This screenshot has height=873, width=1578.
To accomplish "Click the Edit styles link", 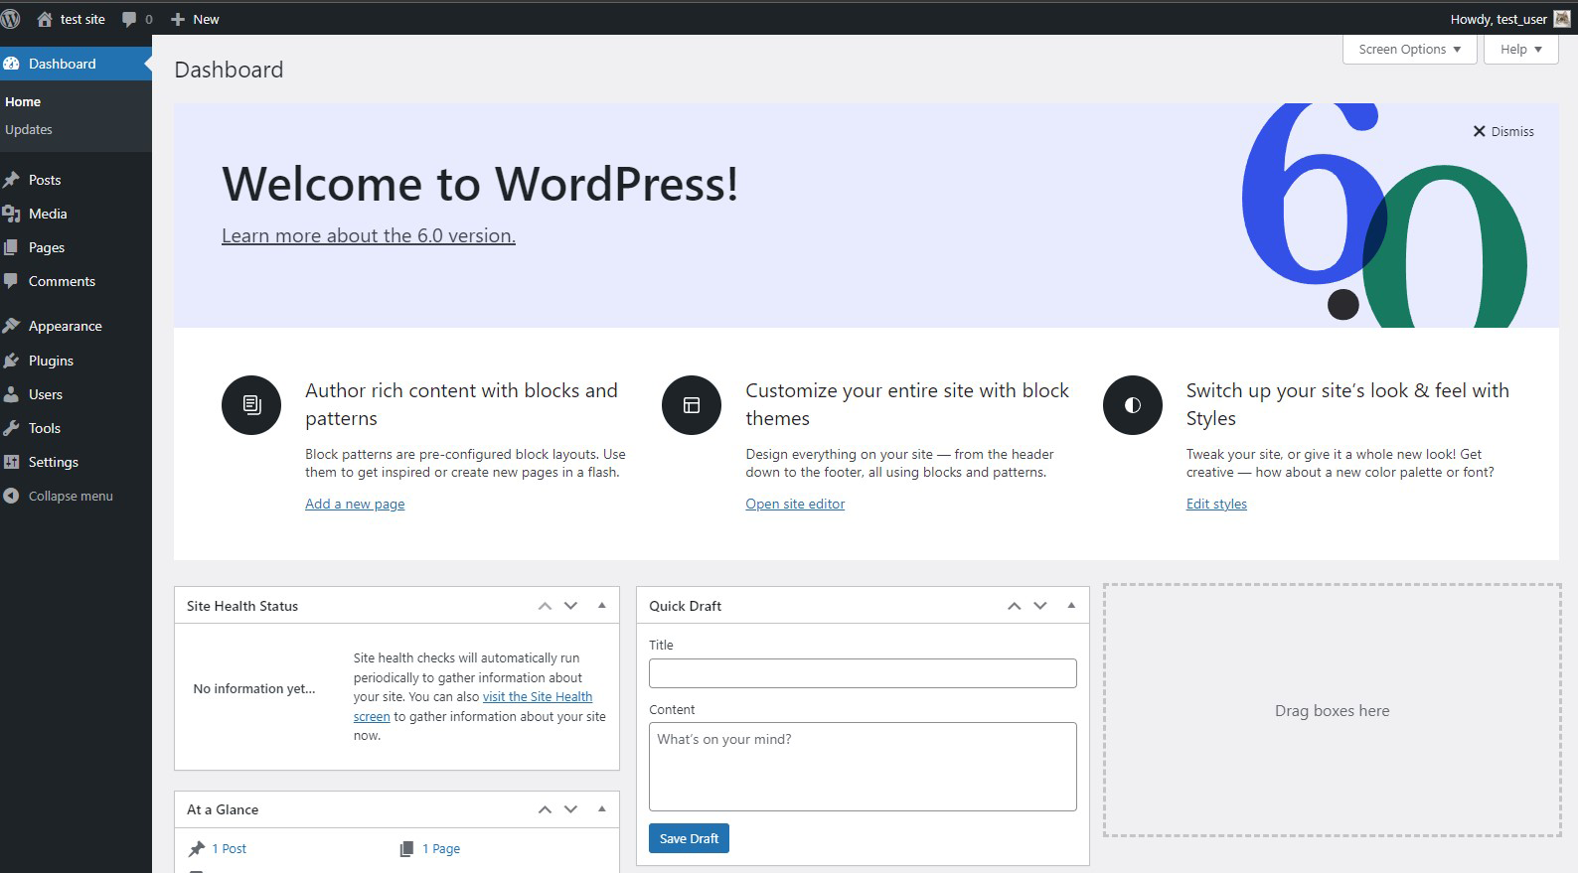I will pyautogui.click(x=1216, y=504).
